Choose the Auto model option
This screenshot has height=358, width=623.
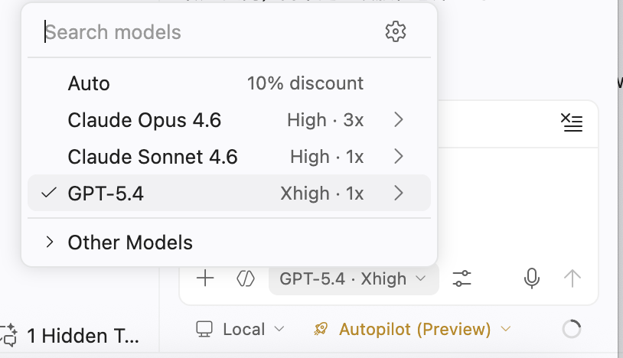coord(89,83)
